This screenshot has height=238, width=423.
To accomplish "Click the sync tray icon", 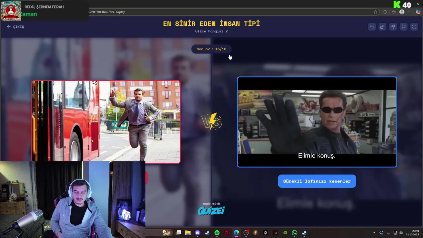I will [x=381, y=233].
